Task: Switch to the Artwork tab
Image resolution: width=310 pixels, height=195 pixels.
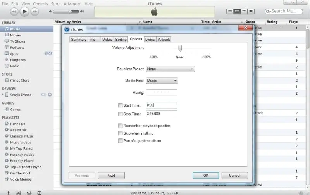Action: (164, 40)
